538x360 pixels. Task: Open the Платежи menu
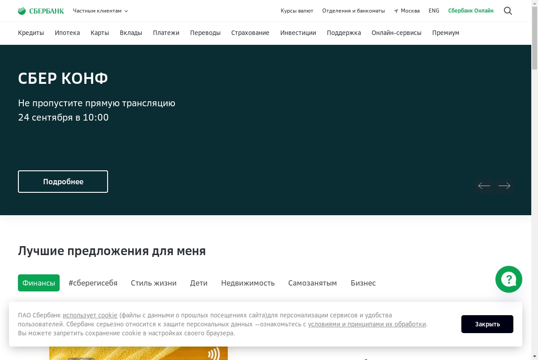166,33
